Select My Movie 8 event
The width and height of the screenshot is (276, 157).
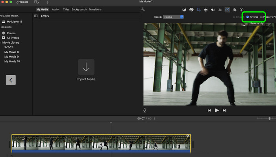pyautogui.click(x=11, y=52)
